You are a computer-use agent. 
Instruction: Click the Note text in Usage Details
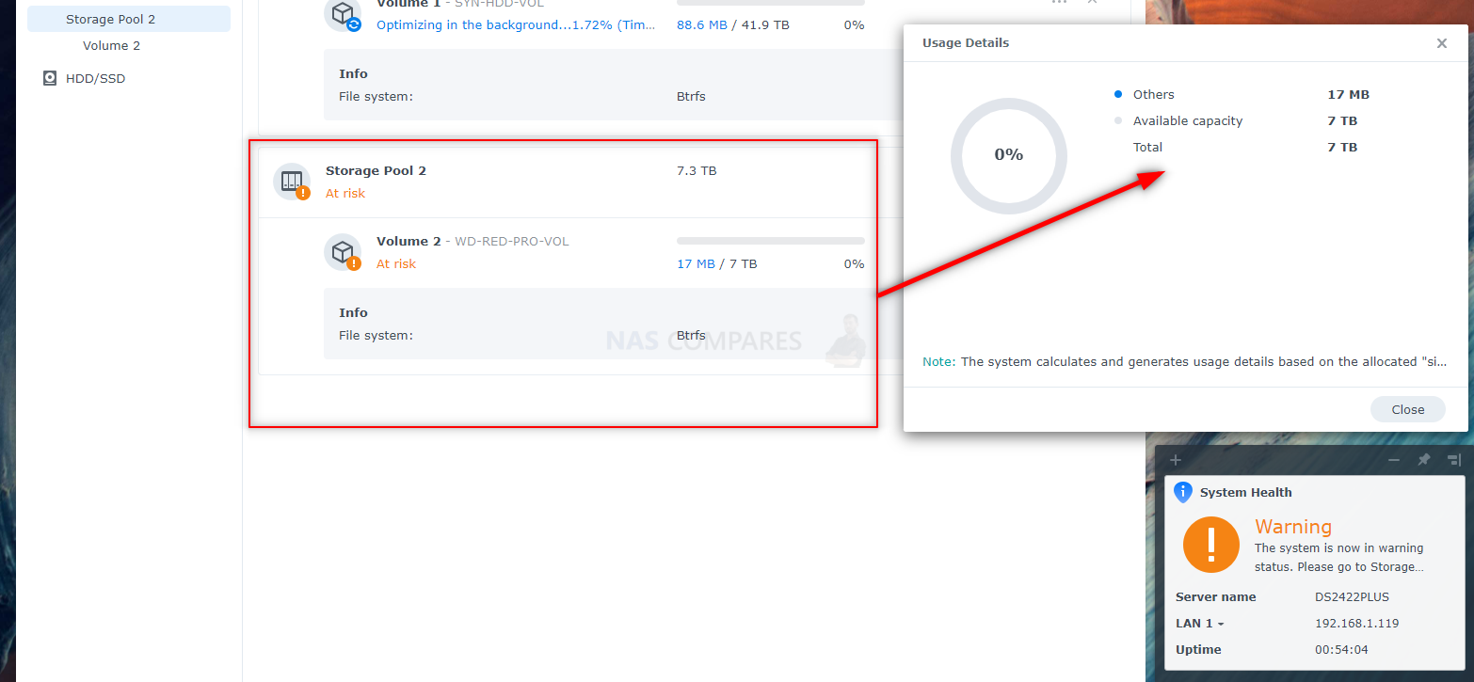coord(1184,361)
